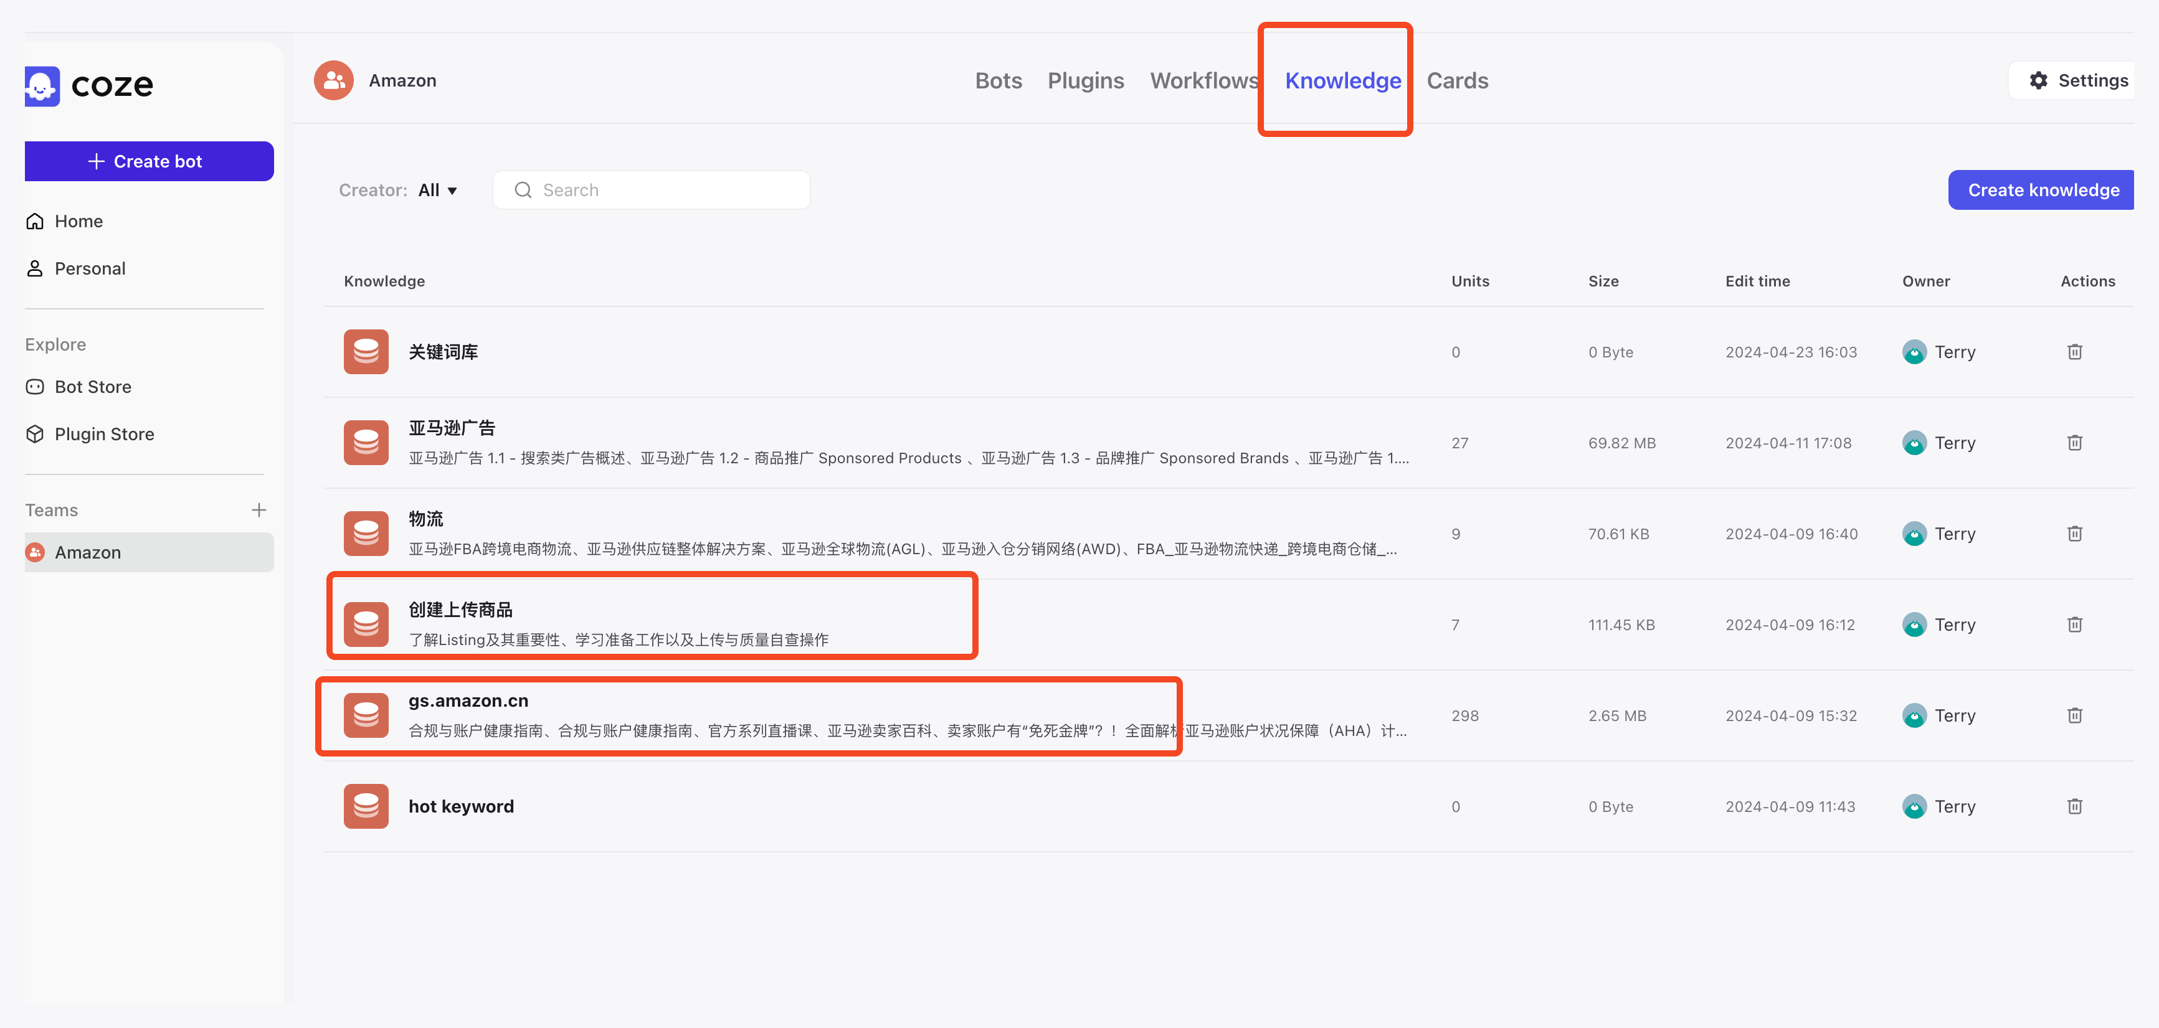Open the 关键词库 knowledge title
2159x1028 pixels.
point(444,352)
